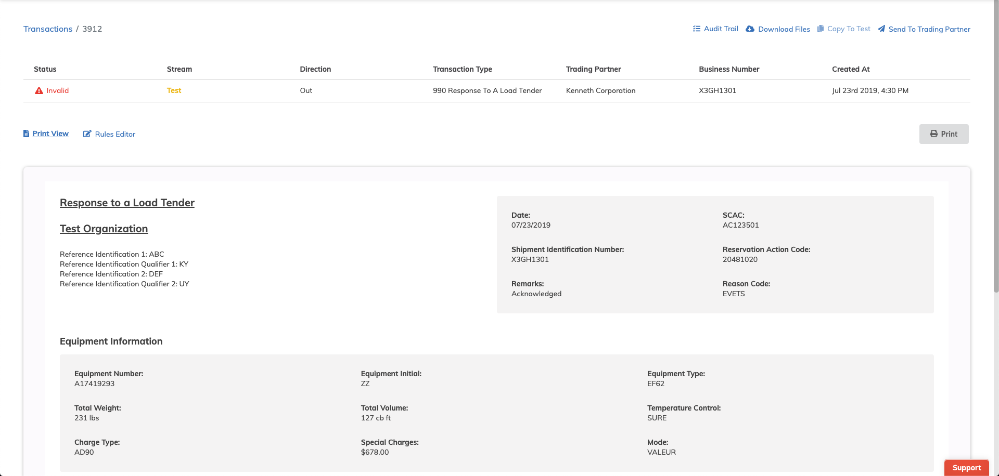Click business number X3GH1301 in table
This screenshot has width=999, height=476.
[718, 90]
